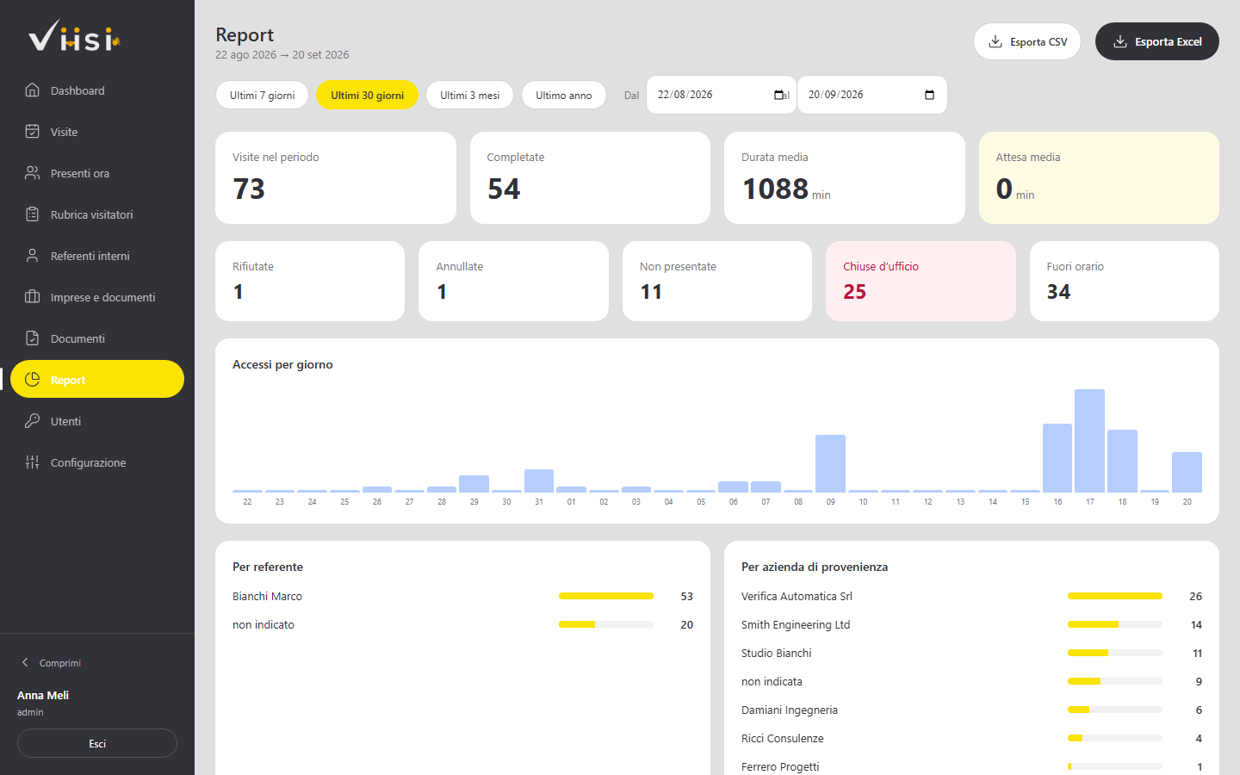The width and height of the screenshot is (1240, 775).
Task: Click the Dashboard home icon
Action: coord(33,90)
